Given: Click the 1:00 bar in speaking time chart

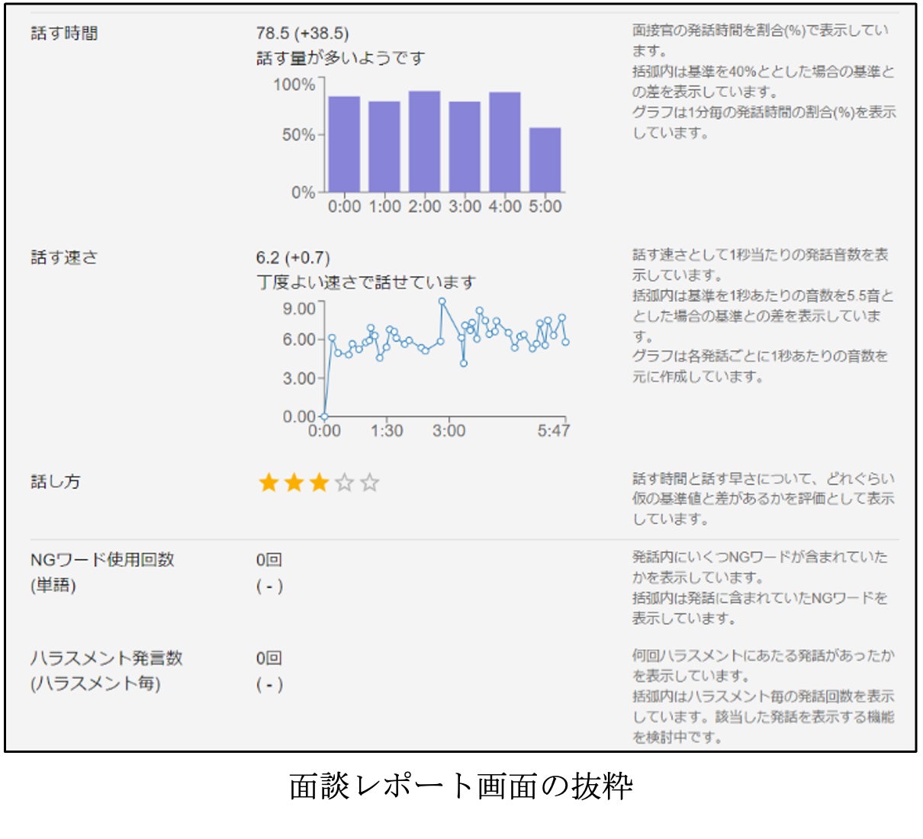Looking at the screenshot, I should point(384,146).
